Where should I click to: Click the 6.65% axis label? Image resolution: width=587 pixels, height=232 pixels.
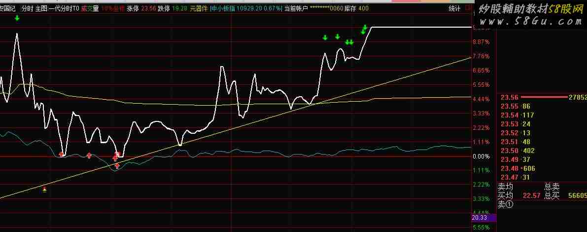coord(481,71)
